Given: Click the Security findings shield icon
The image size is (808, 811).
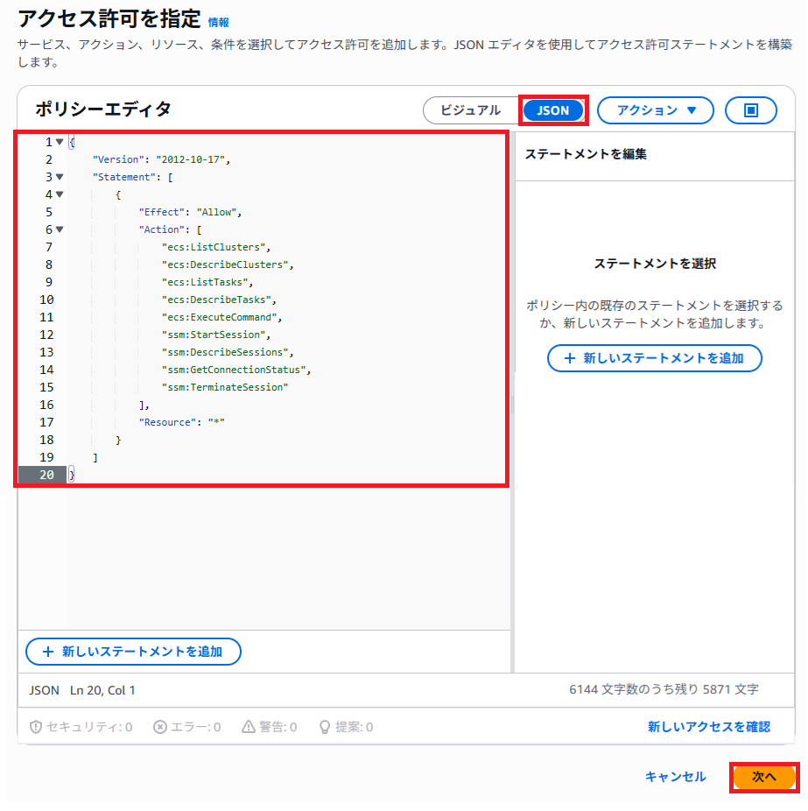Looking at the screenshot, I should click(x=37, y=727).
